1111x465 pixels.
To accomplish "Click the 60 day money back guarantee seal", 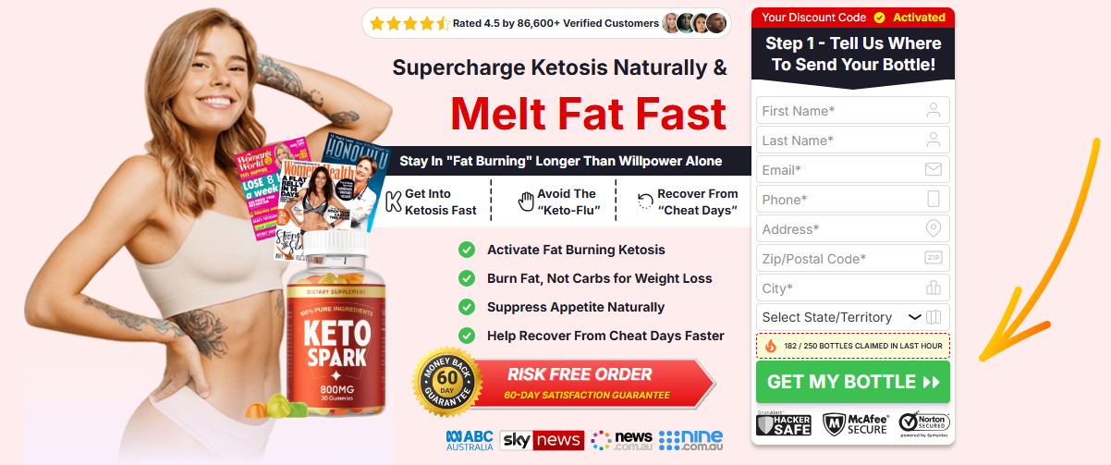I will point(448,382).
